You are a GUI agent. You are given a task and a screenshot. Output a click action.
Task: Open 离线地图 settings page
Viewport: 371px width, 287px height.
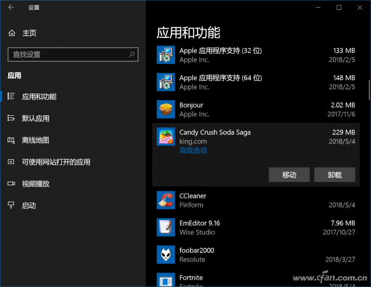(x=36, y=140)
